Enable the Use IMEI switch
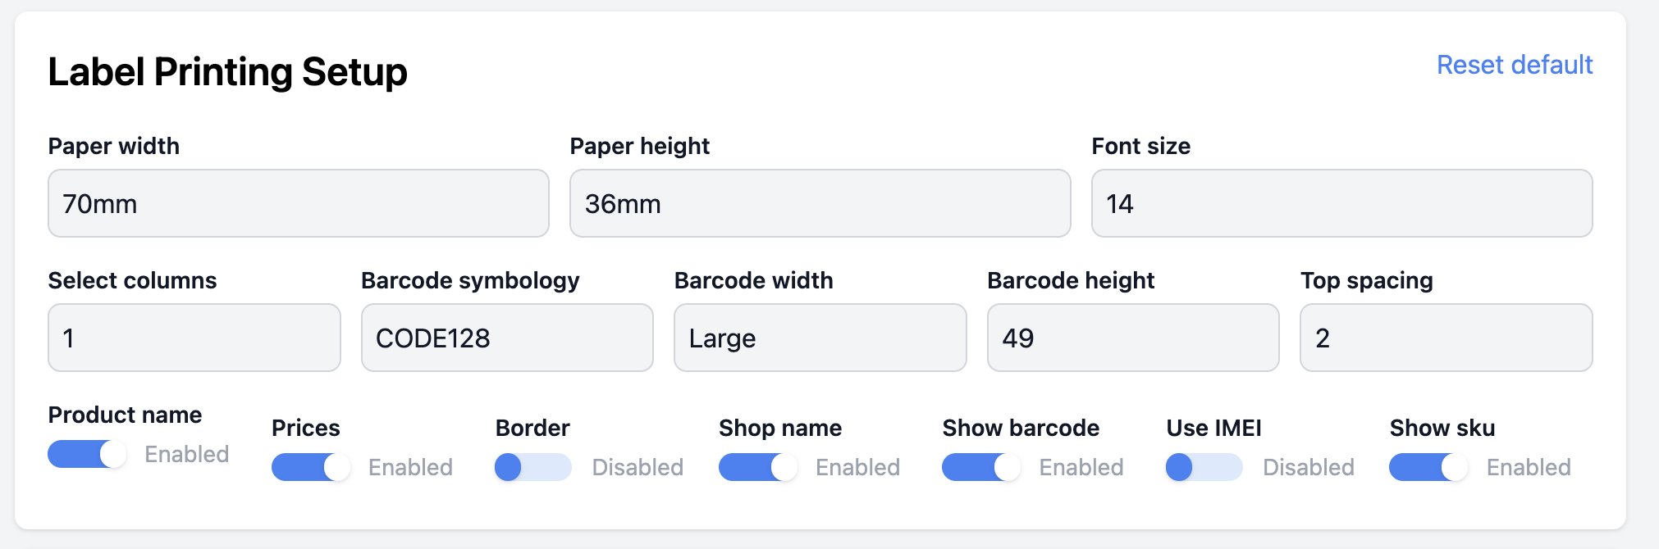This screenshot has width=1659, height=549. (1204, 467)
